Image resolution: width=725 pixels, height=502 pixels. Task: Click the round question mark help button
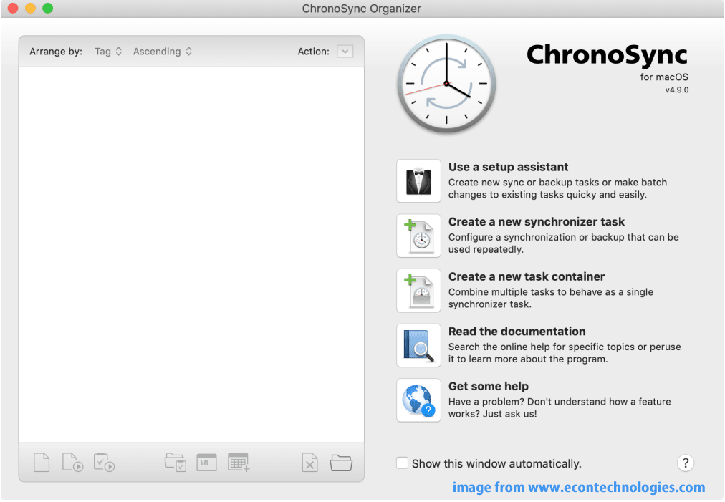point(685,463)
